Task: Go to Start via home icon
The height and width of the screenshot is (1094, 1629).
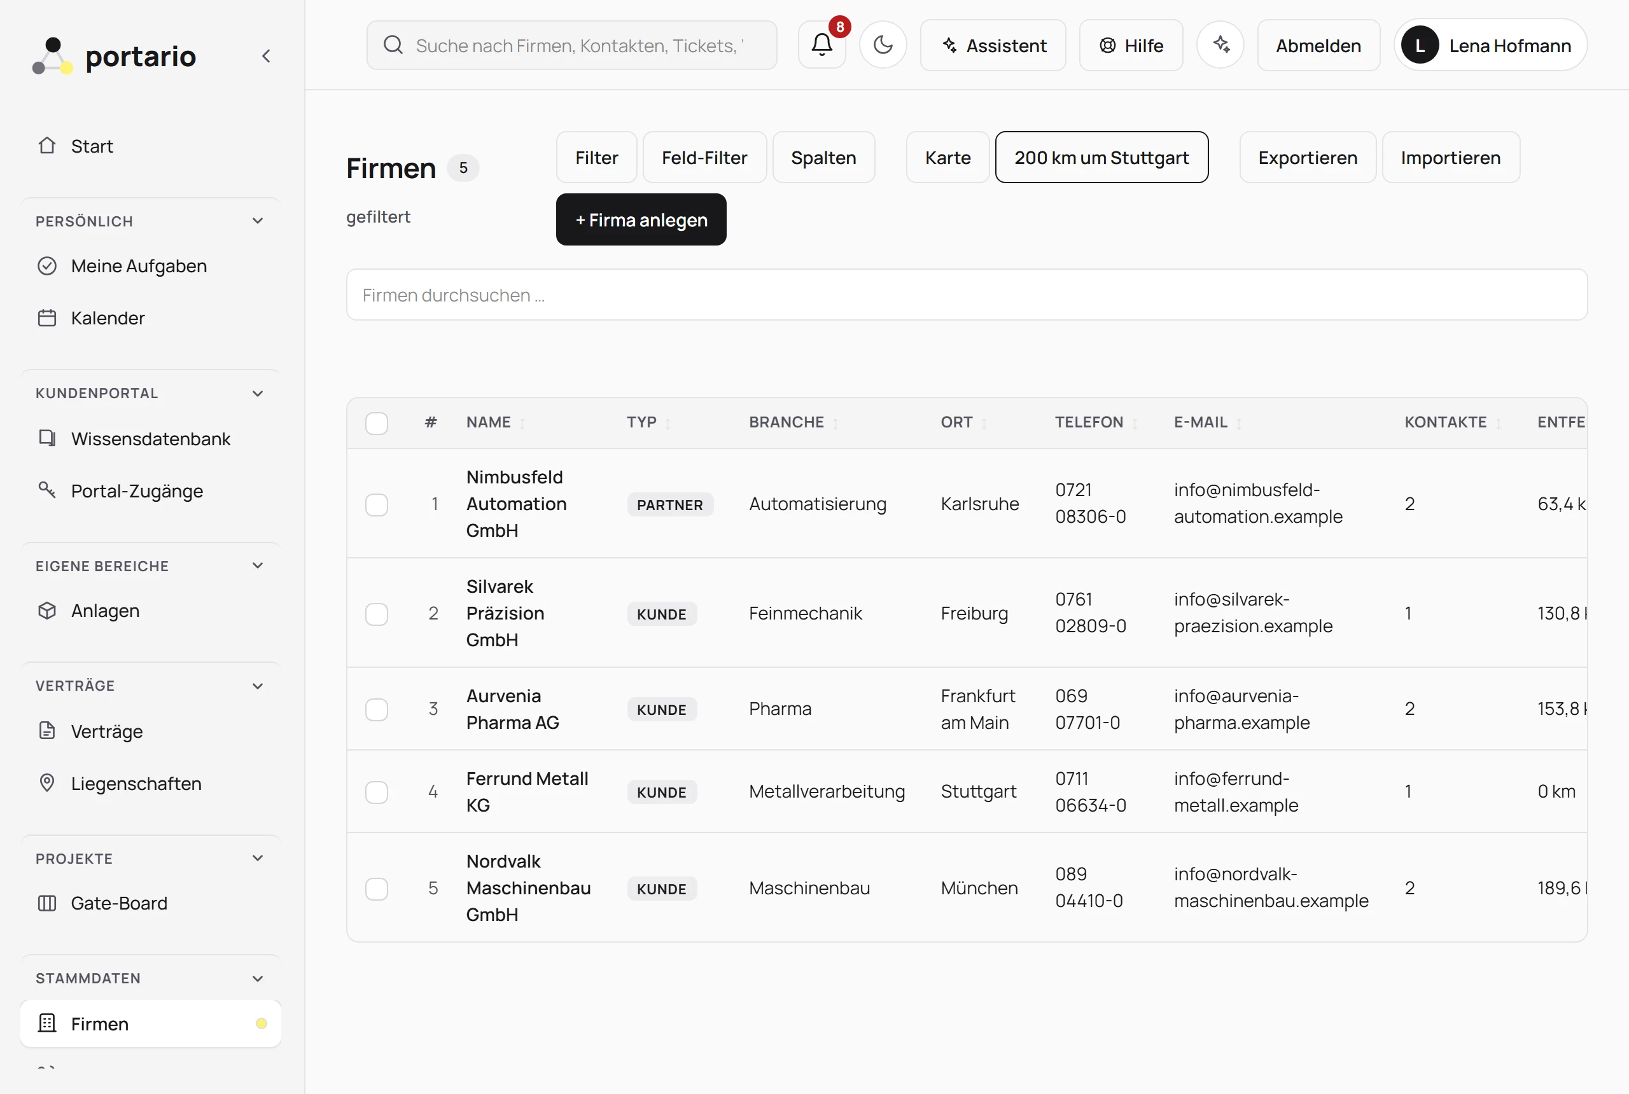Action: (x=46, y=146)
